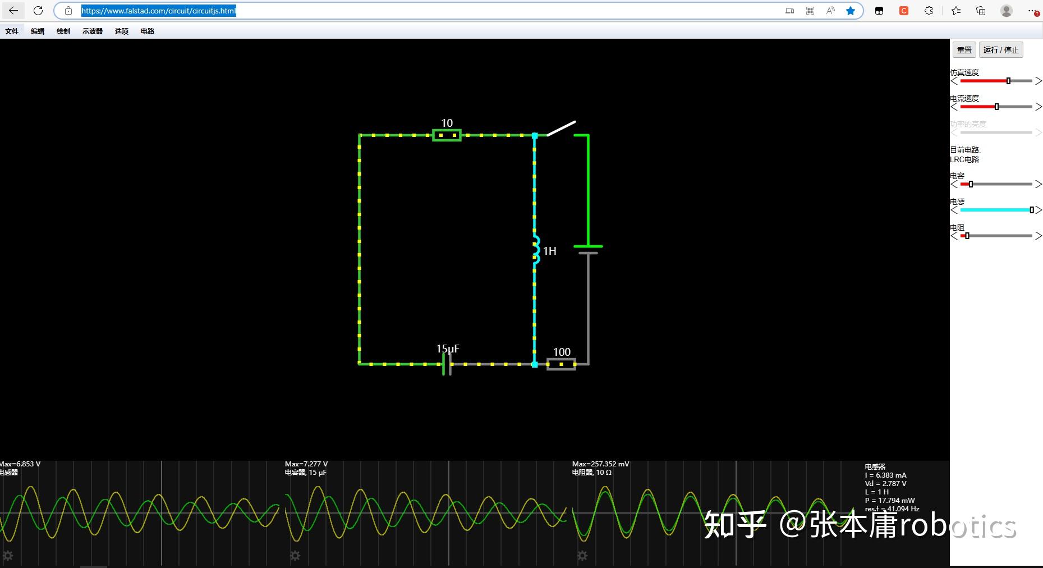
Task: Open the browser three-dot settings menu
Action: pyautogui.click(x=1032, y=10)
